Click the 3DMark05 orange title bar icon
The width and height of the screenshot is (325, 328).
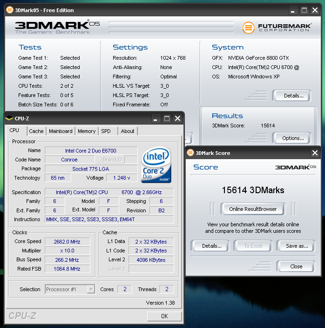pos(10,10)
